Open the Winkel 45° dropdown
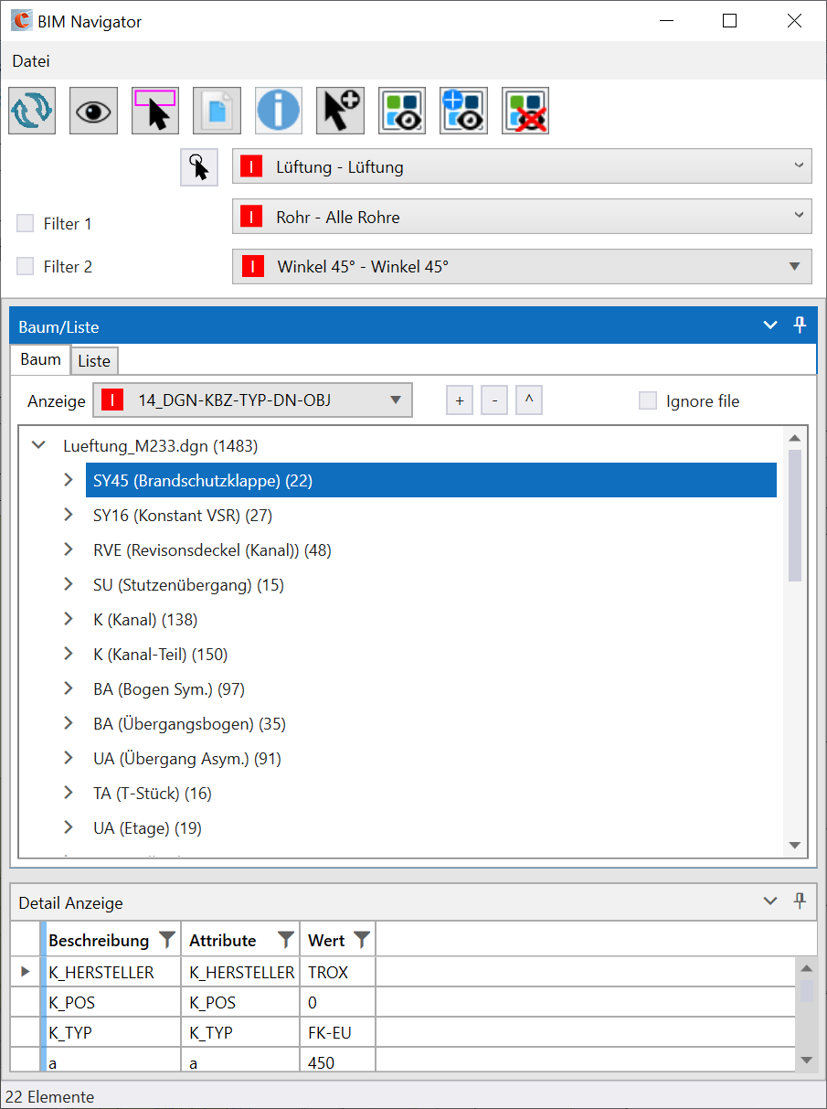827x1109 pixels. 522,267
